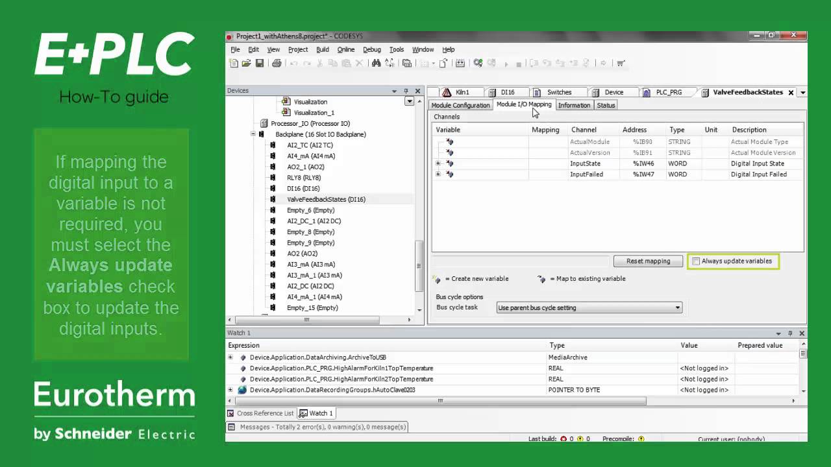Expand the InputFailed channel row
Viewport: 831px width, 467px height.
(x=438, y=174)
